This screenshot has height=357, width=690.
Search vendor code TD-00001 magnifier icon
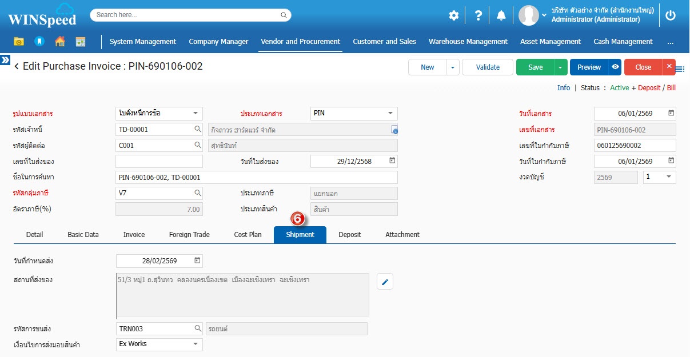(197, 129)
